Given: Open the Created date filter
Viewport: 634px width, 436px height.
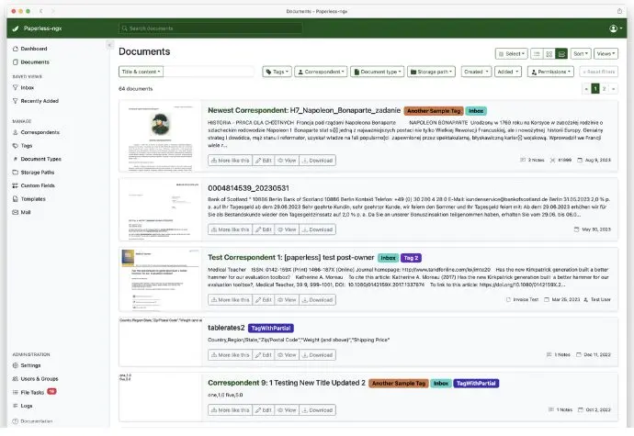Looking at the screenshot, I should tap(476, 72).
